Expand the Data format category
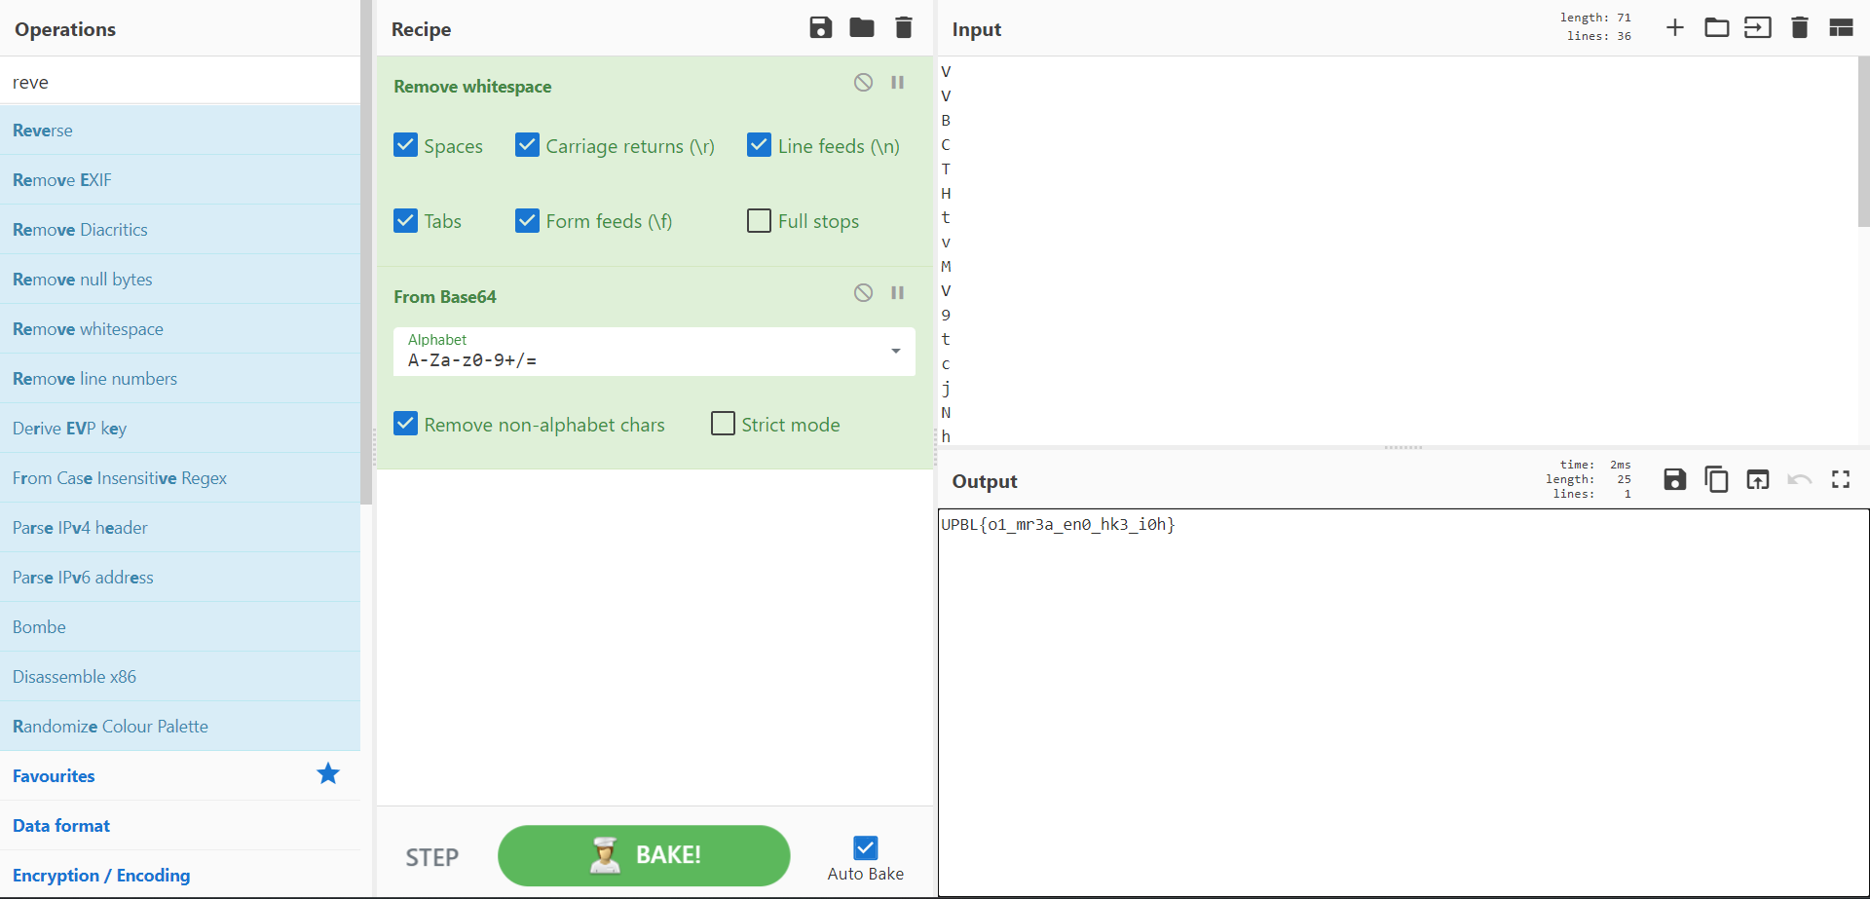This screenshot has height=899, width=1870. 60,825
